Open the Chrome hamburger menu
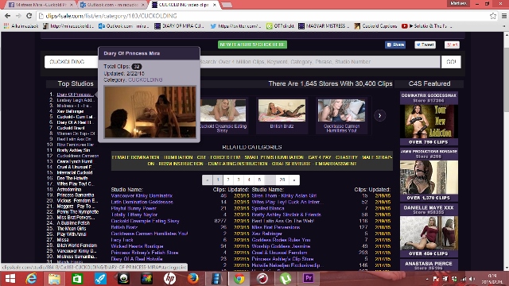Image resolution: width=509 pixels, height=286 pixels. point(503,16)
